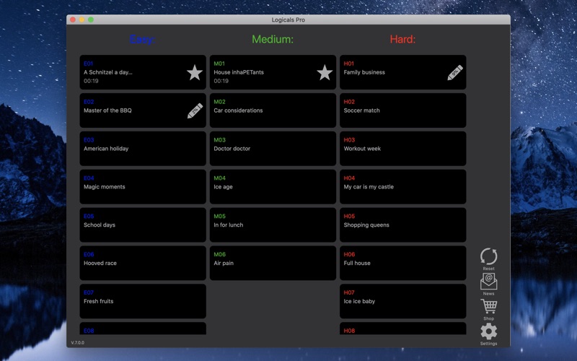Open puzzle E03 American holiday
The height and width of the screenshot is (361, 577).
pos(143,149)
